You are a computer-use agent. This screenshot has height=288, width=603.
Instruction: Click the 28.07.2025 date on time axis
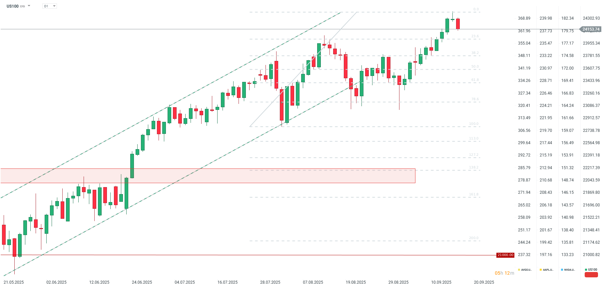(270, 282)
